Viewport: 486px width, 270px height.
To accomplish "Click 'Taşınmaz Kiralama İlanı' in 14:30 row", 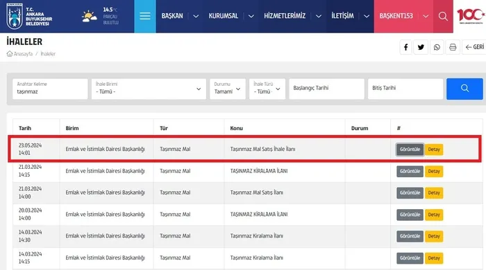I will (x=256, y=236).
